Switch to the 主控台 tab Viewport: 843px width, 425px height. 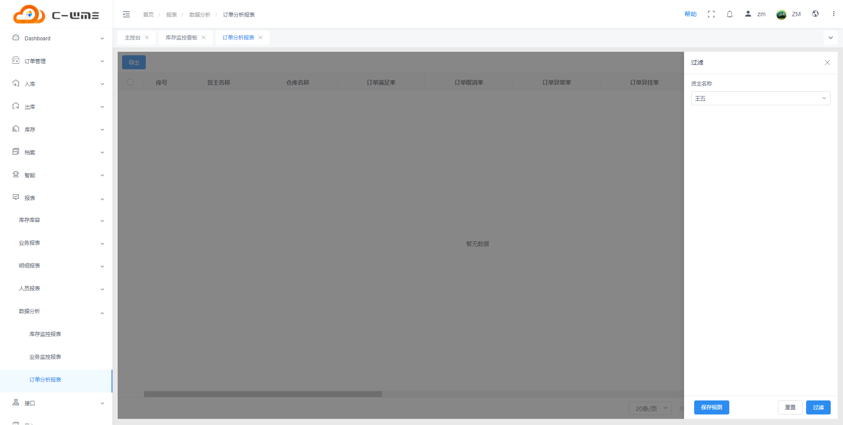click(133, 38)
